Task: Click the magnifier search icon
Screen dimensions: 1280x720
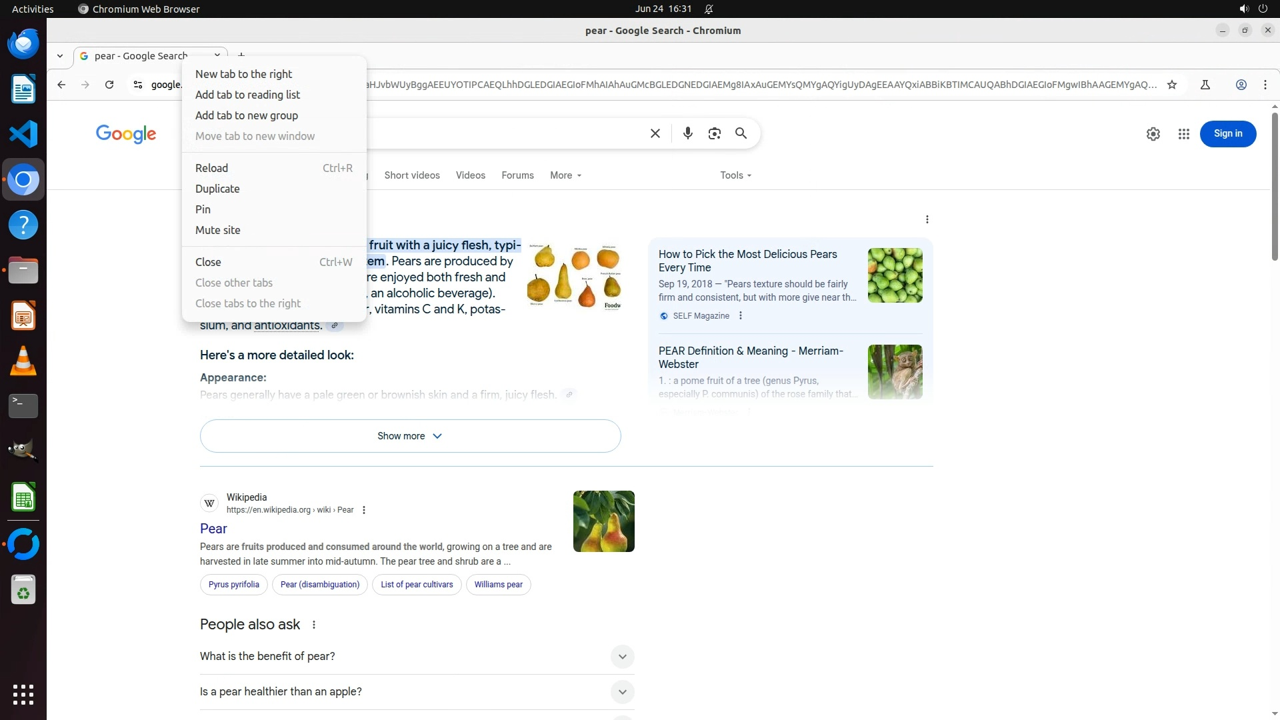Action: pyautogui.click(x=741, y=133)
